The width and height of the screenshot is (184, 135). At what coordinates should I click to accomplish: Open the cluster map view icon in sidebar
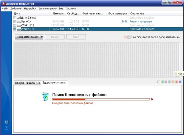coord(6,122)
